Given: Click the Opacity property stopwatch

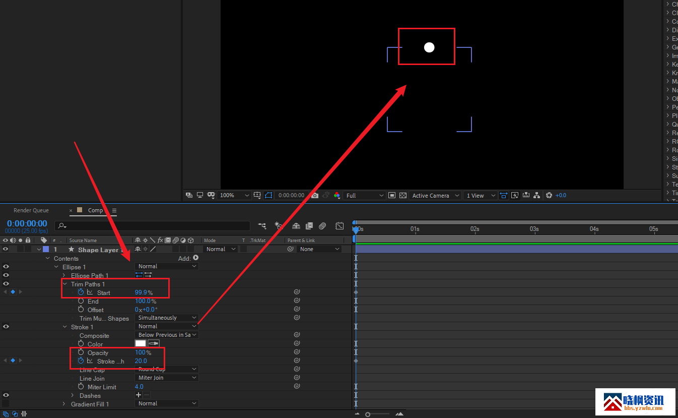Looking at the screenshot, I should [x=81, y=352].
